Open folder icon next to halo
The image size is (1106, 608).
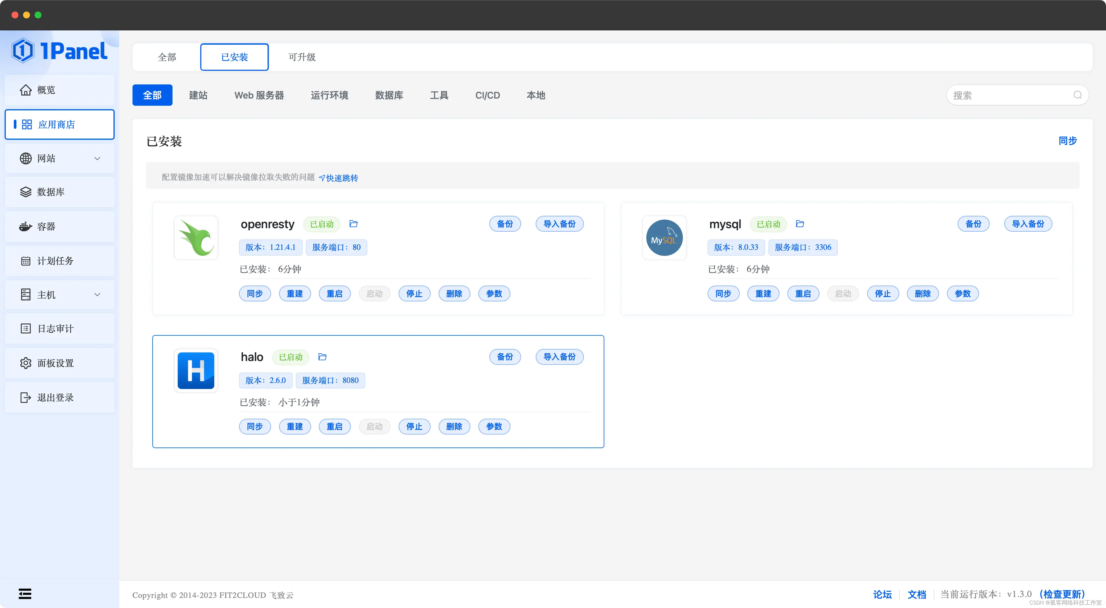(323, 357)
